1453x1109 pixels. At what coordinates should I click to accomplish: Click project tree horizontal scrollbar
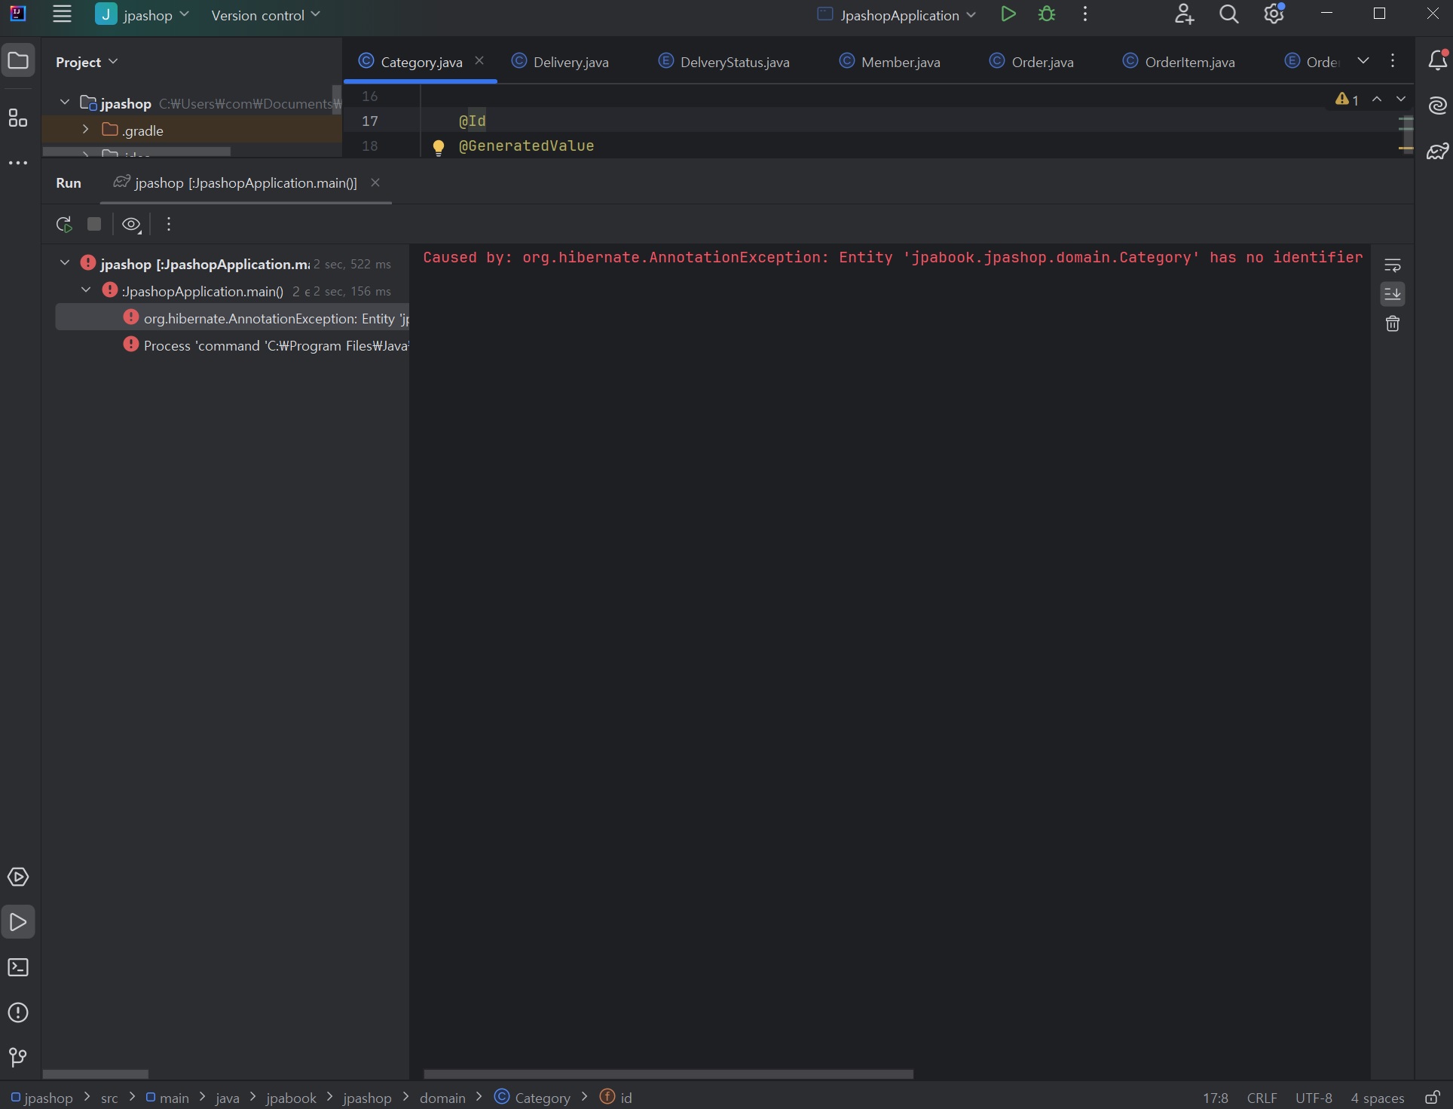(136, 152)
